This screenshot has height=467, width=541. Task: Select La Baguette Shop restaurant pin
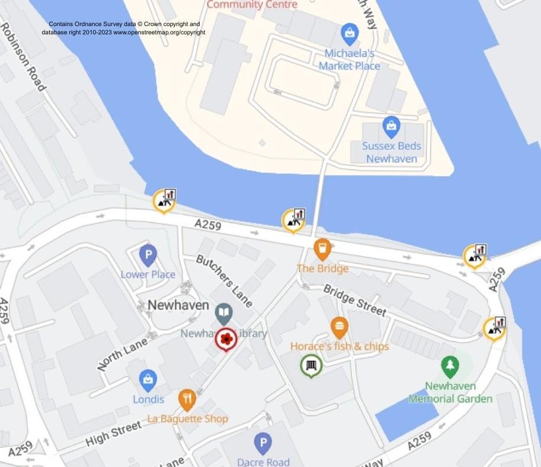tap(187, 400)
